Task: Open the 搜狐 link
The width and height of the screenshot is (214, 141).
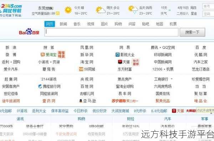Action: [x=49, y=47]
